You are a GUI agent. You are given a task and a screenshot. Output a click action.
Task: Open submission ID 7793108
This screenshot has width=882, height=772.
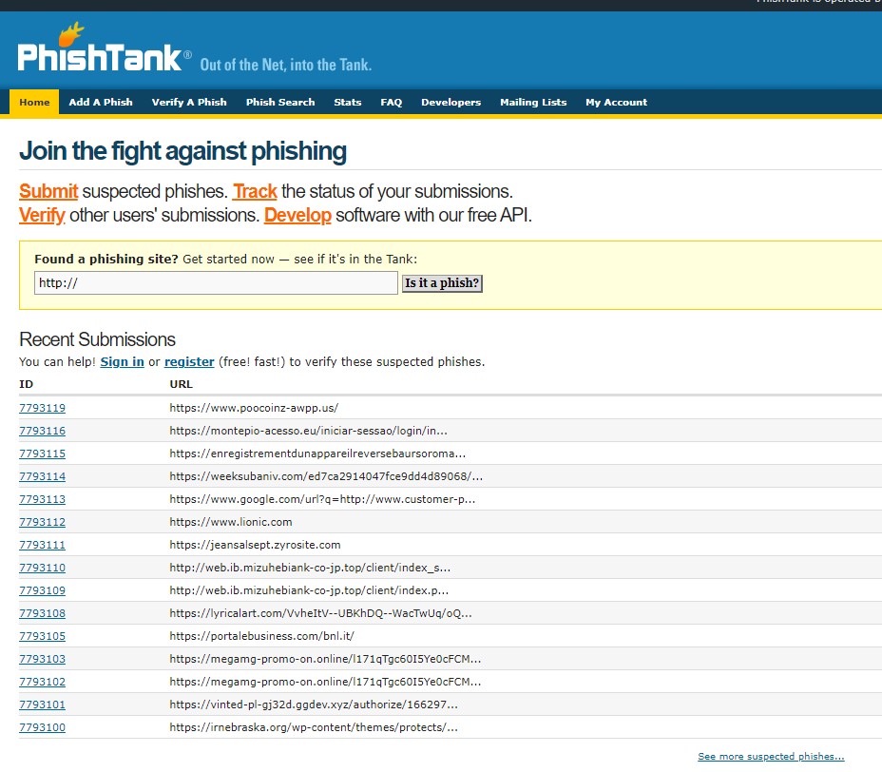[42, 613]
